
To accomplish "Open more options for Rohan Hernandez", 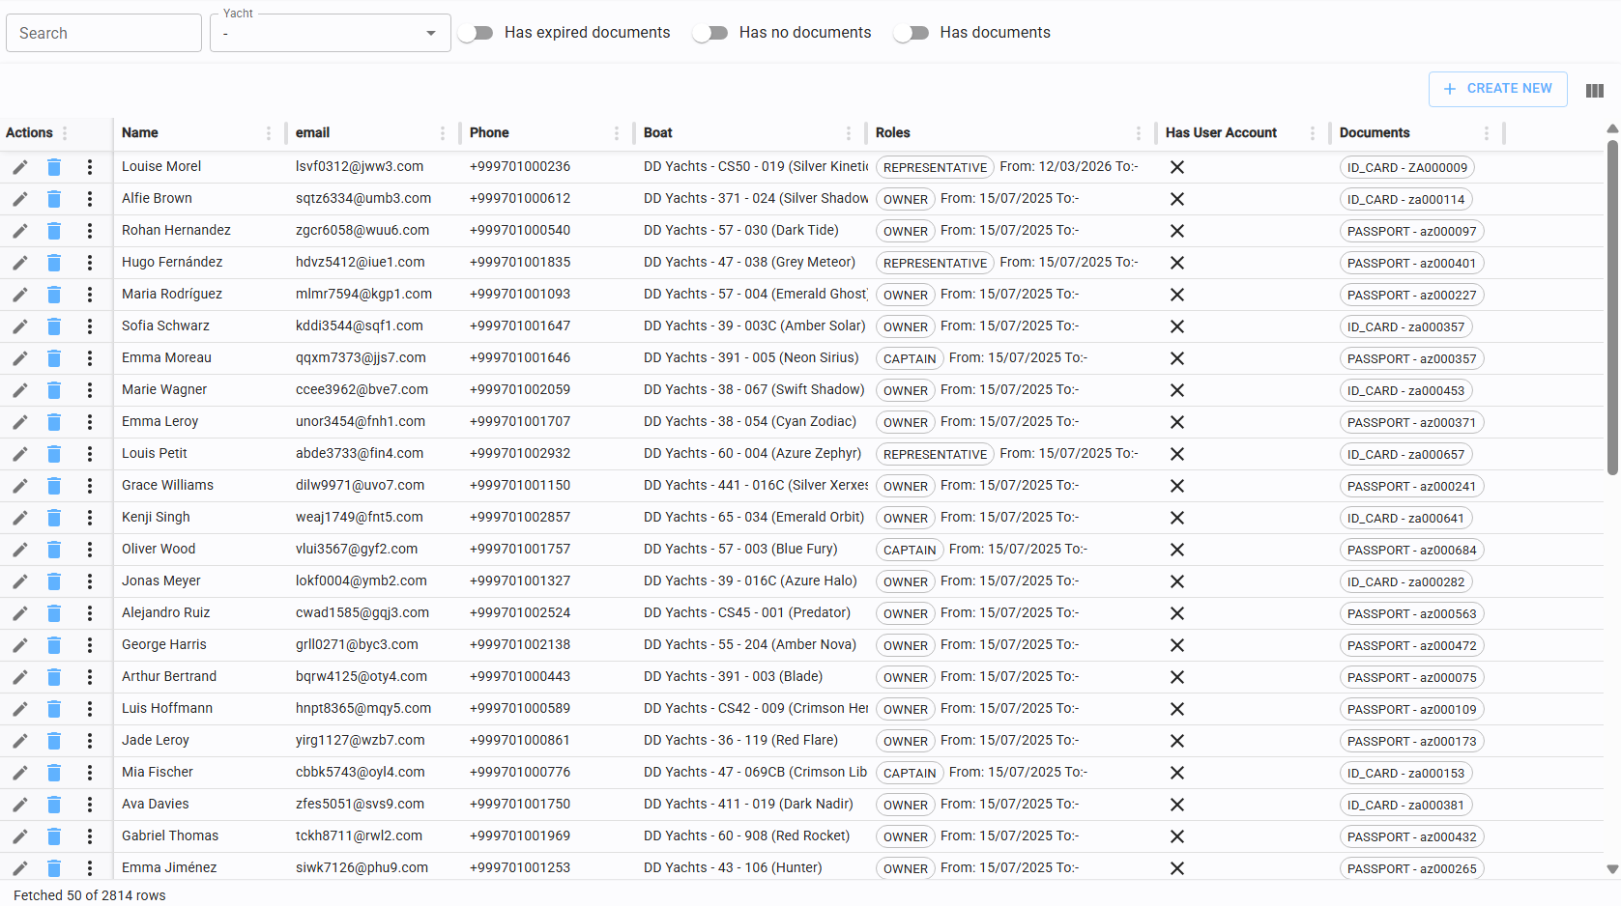I will (x=90, y=231).
